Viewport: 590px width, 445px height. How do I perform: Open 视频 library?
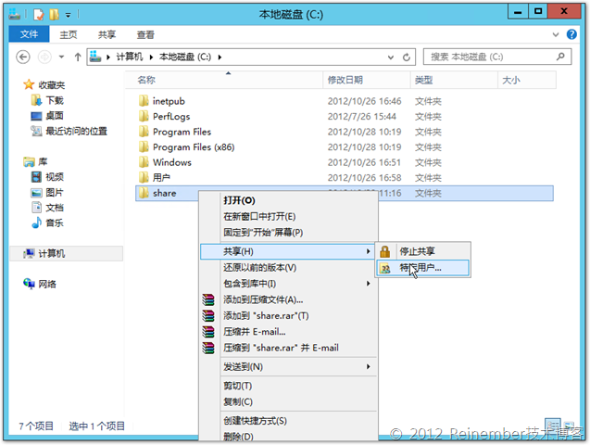tap(55, 177)
